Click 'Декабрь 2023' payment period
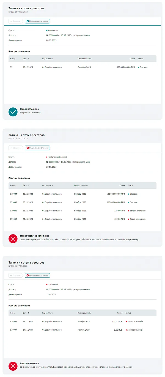The image size is (165, 377). coord(84,67)
